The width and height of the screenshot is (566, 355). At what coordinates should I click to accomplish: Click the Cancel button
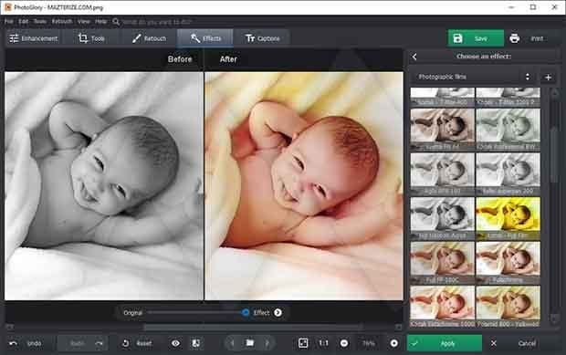527,343
